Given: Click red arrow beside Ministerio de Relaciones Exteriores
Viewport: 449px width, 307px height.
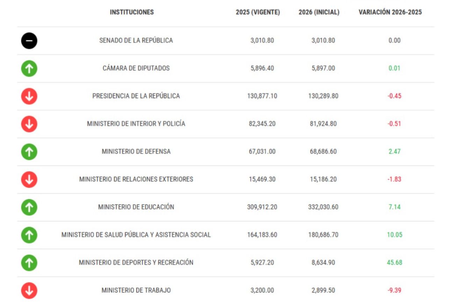Looking at the screenshot, I should [x=29, y=180].
